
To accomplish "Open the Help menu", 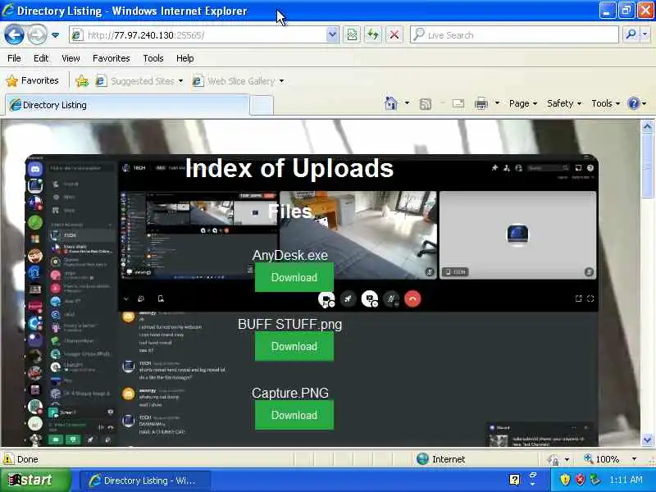I will [185, 58].
